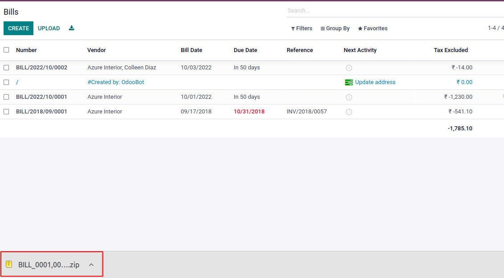This screenshot has width=504, height=278.
Task: Open the Filters dropdown
Action: (301, 28)
